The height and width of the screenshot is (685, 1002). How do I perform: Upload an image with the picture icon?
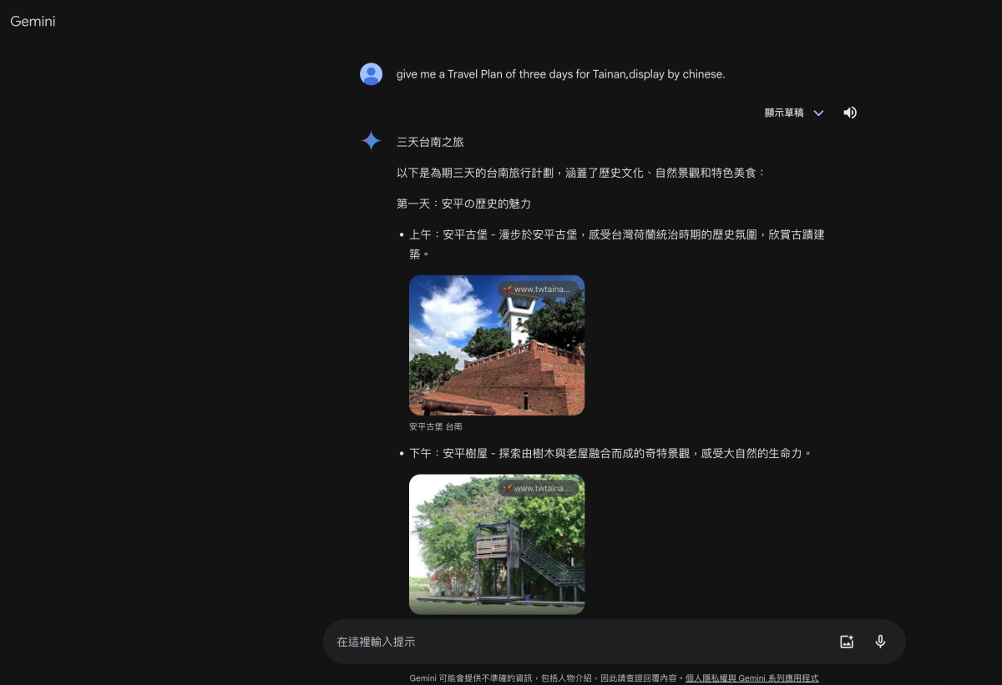(847, 642)
